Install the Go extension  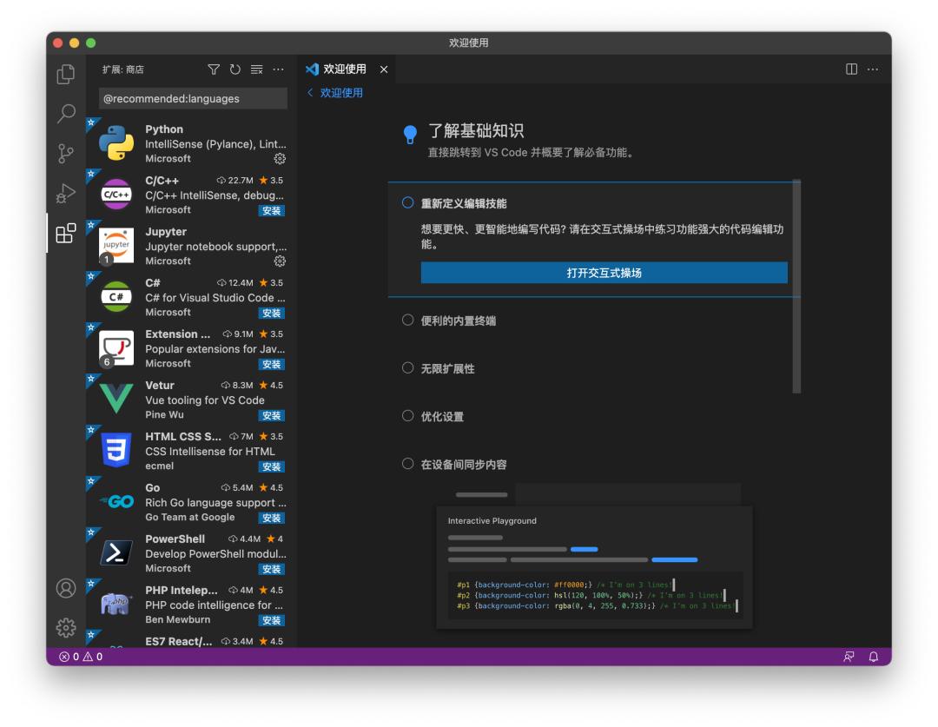[x=272, y=518]
